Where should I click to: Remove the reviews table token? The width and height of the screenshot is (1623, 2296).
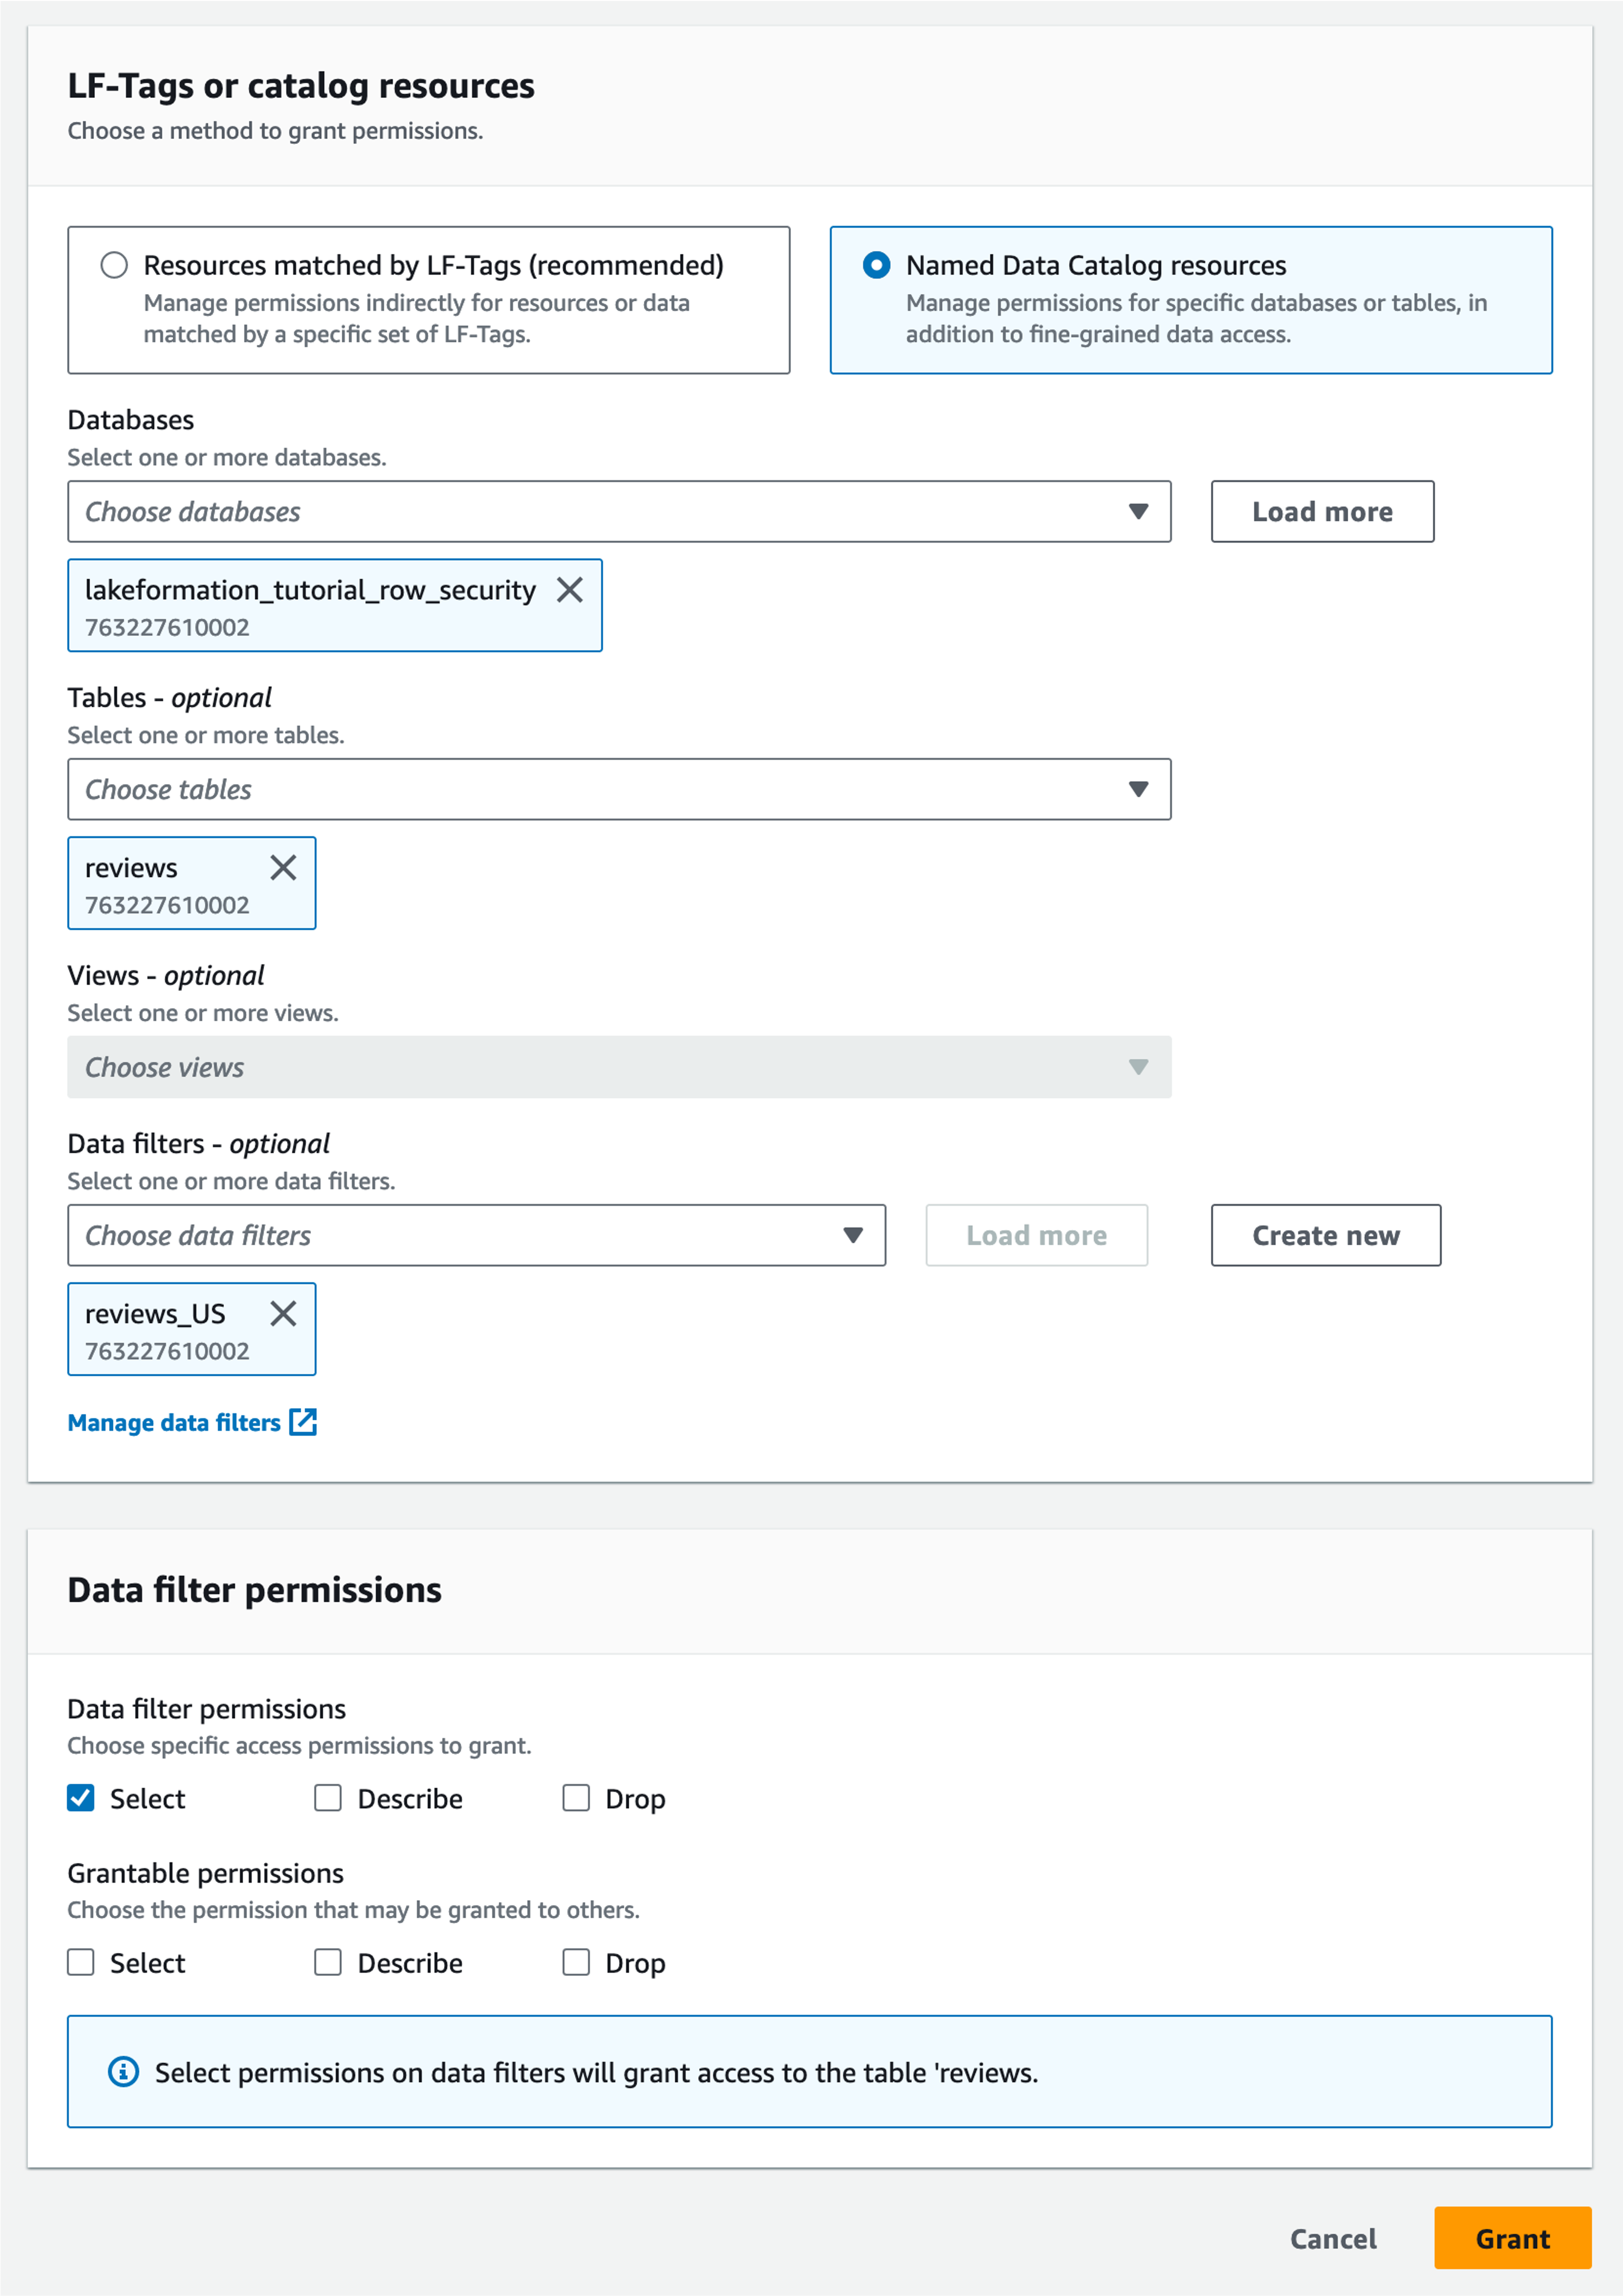point(283,867)
